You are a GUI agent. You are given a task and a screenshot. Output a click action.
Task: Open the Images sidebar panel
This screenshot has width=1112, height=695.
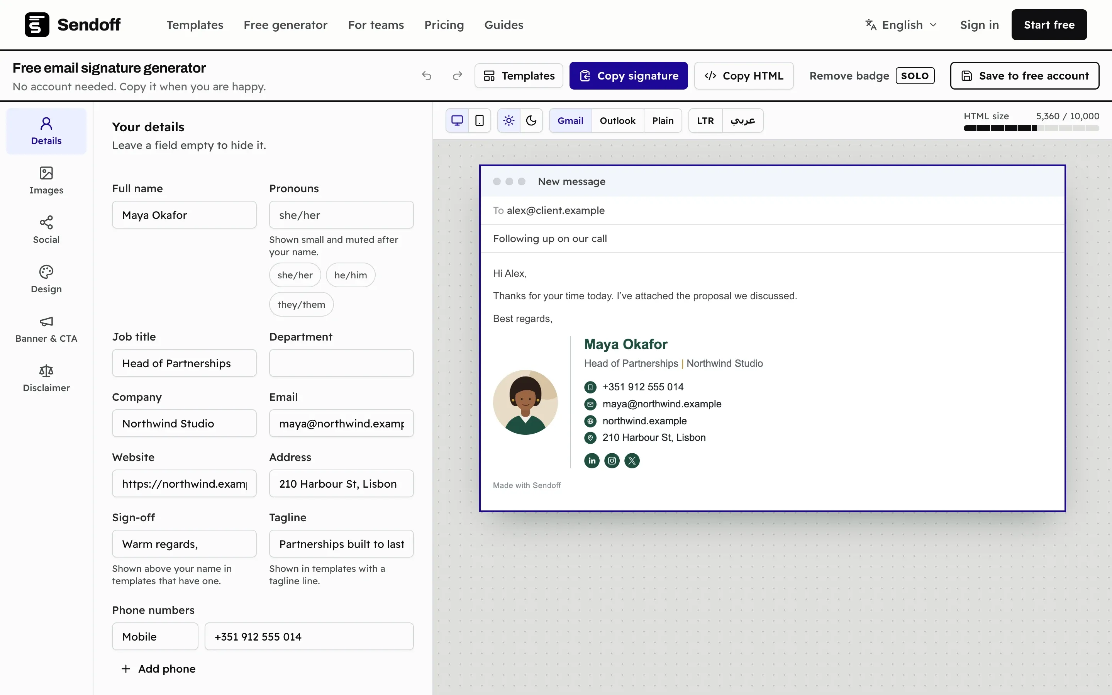(x=46, y=181)
